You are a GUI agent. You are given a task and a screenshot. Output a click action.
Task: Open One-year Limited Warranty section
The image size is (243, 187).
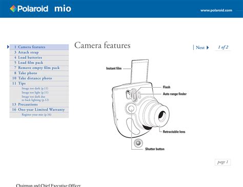pos(39,110)
